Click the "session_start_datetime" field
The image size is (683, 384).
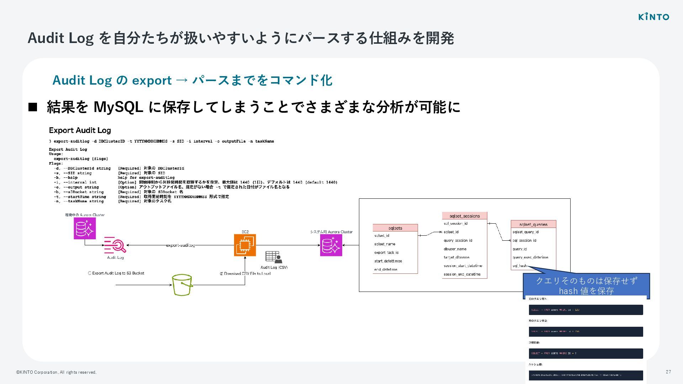point(463,266)
